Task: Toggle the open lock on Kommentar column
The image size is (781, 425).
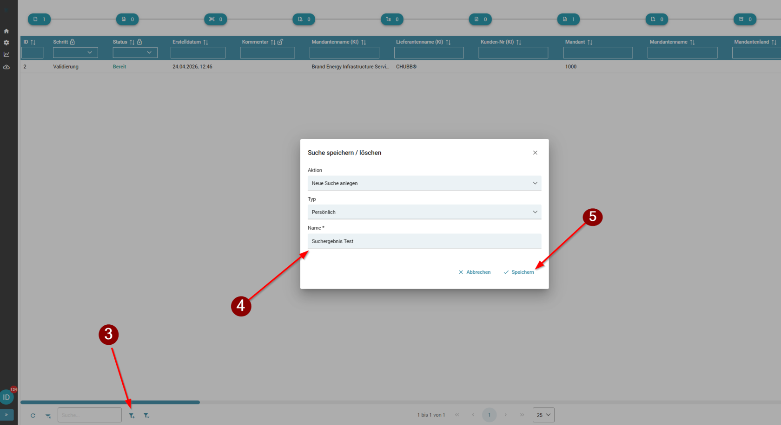Action: (x=280, y=42)
